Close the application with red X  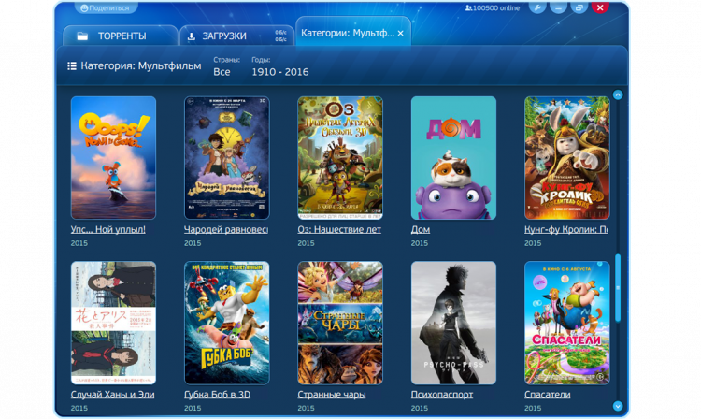(600, 7)
